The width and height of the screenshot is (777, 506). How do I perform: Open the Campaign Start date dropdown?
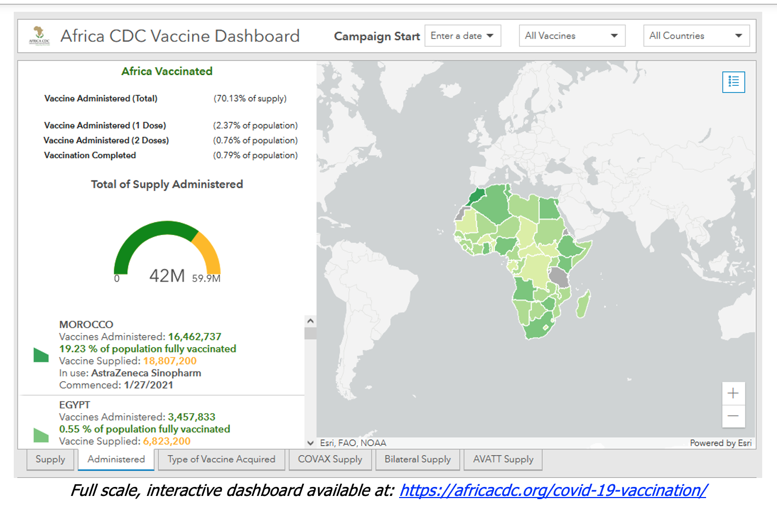(x=463, y=35)
